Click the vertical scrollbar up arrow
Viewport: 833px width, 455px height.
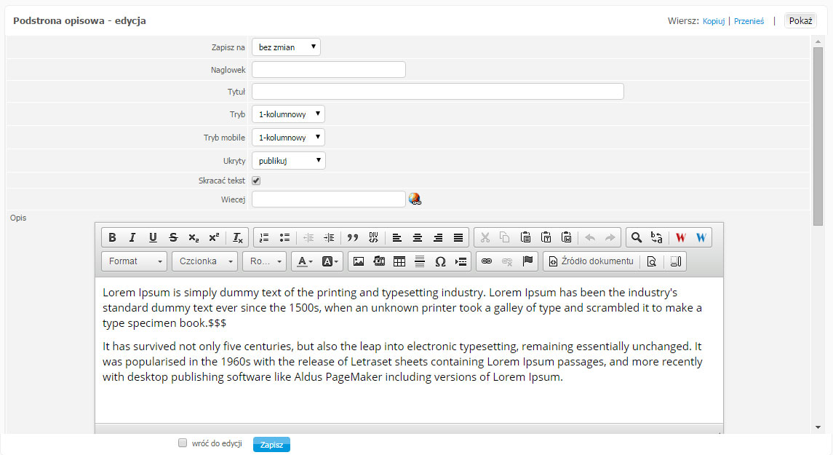[x=818, y=41]
